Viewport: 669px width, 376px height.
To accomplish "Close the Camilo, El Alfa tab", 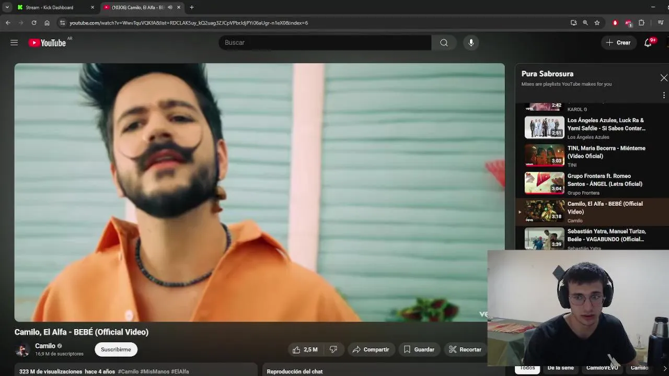I will point(179,7).
